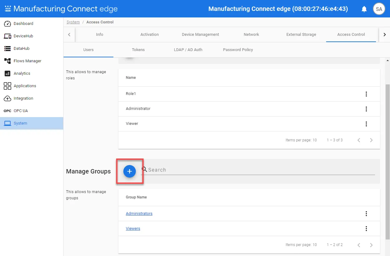This screenshot has height=256, width=390.
Task: Click the Integration cloud icon
Action: tap(7, 98)
